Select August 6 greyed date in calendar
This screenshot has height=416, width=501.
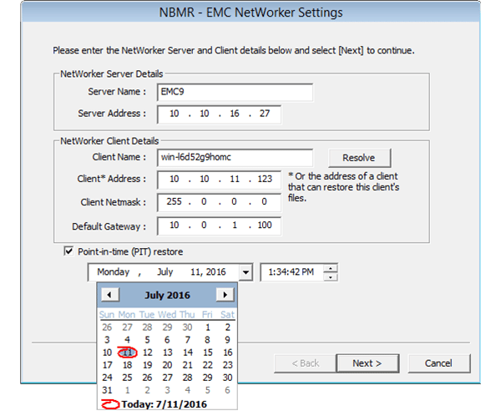coord(227,390)
